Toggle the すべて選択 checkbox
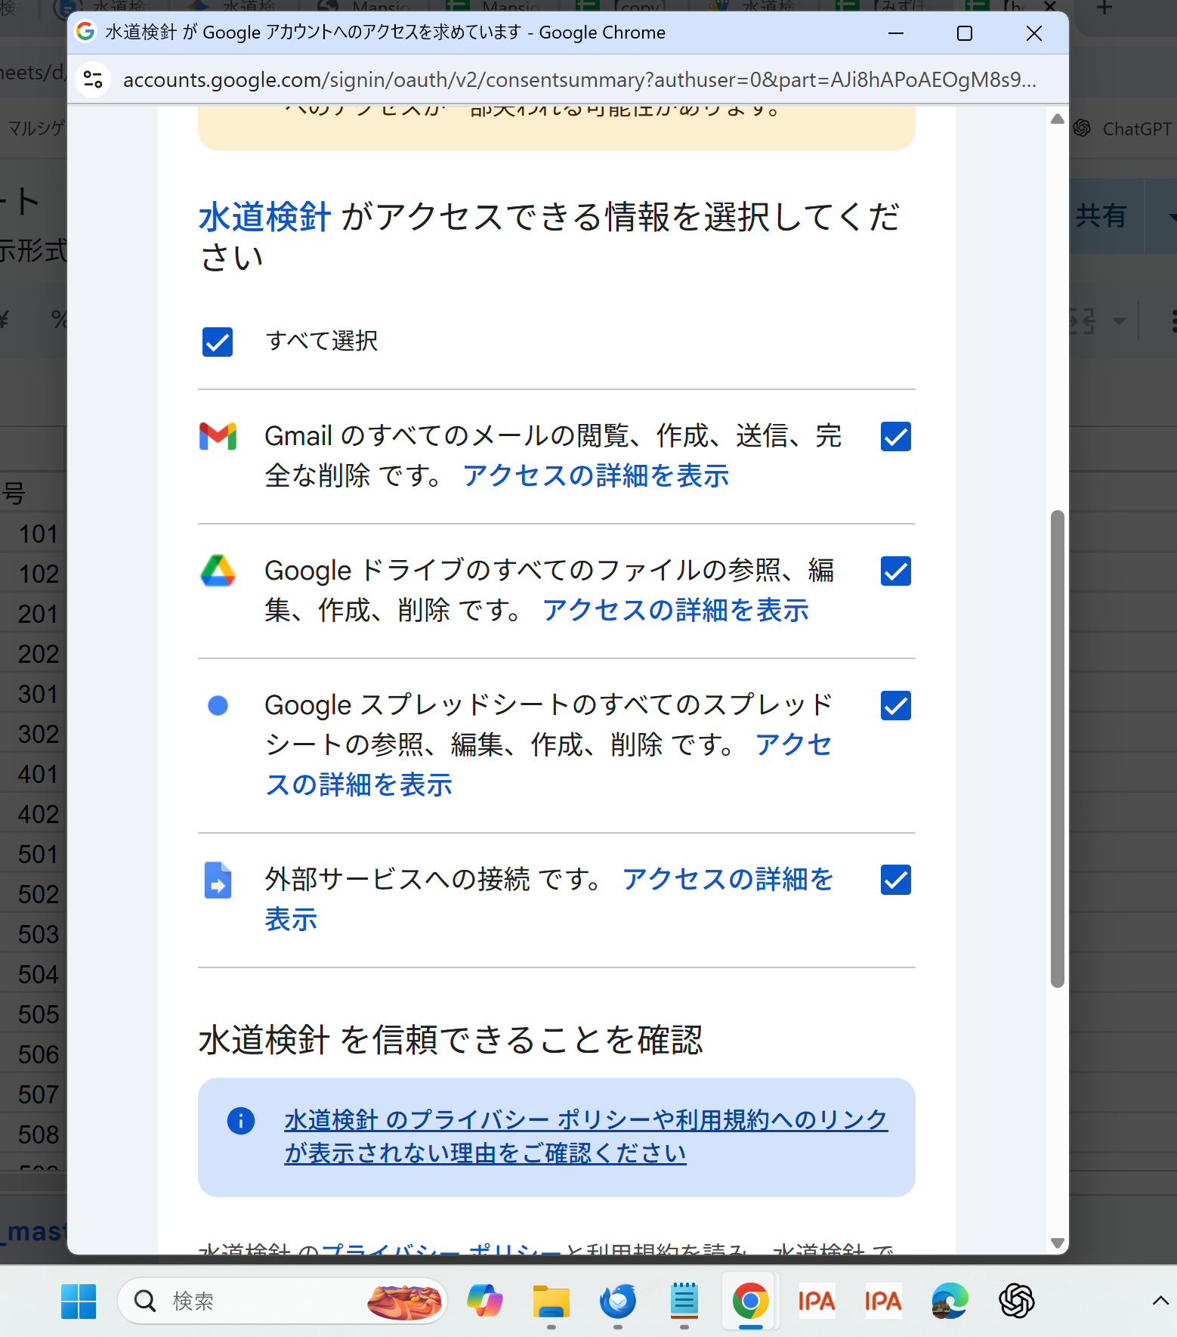Viewport: 1177px width, 1337px height. [x=218, y=342]
